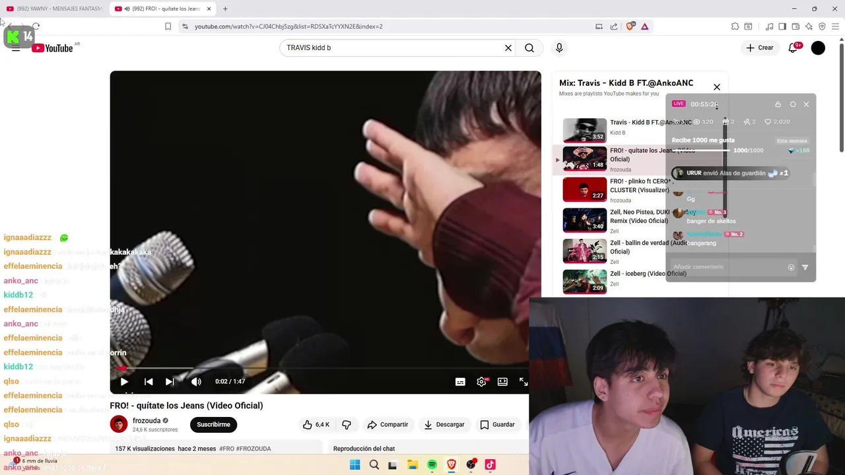Screen dimensions: 845x475
Task: Click the frozouda channel name
Action: 147,420
